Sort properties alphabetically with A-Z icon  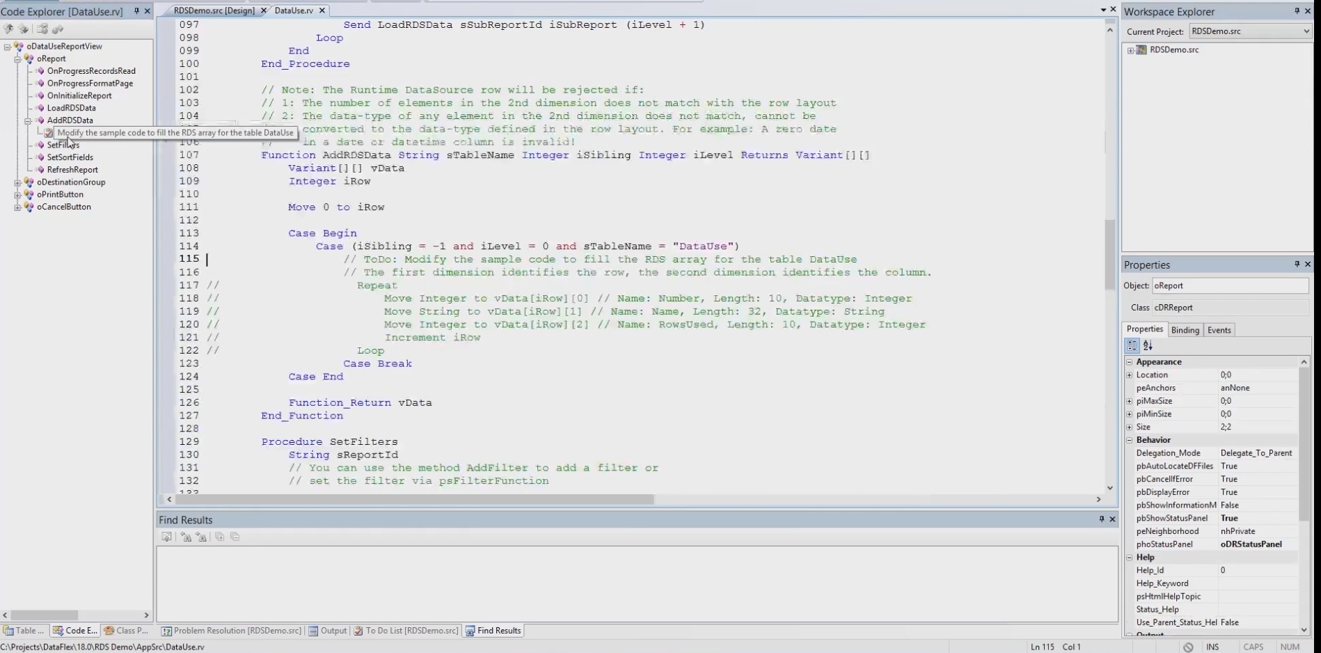1148,345
